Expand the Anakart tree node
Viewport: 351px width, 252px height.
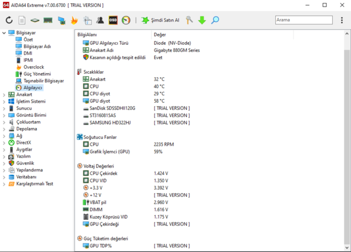click(x=4, y=95)
